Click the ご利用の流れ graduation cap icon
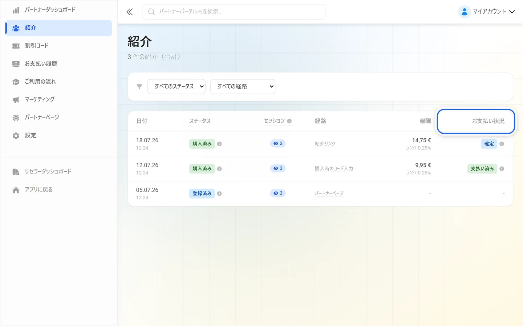 (x=16, y=82)
